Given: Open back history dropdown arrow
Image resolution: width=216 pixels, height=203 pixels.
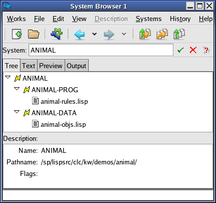Looking at the screenshot, I should (x=94, y=34).
